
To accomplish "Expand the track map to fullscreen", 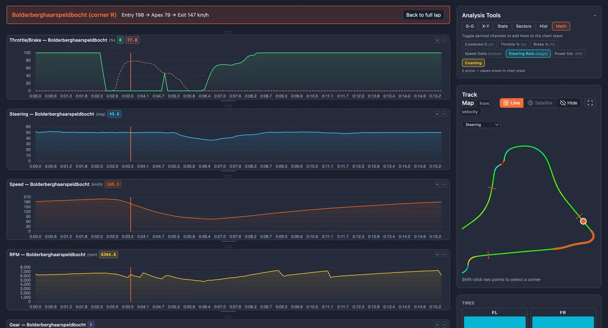I will 590,103.
